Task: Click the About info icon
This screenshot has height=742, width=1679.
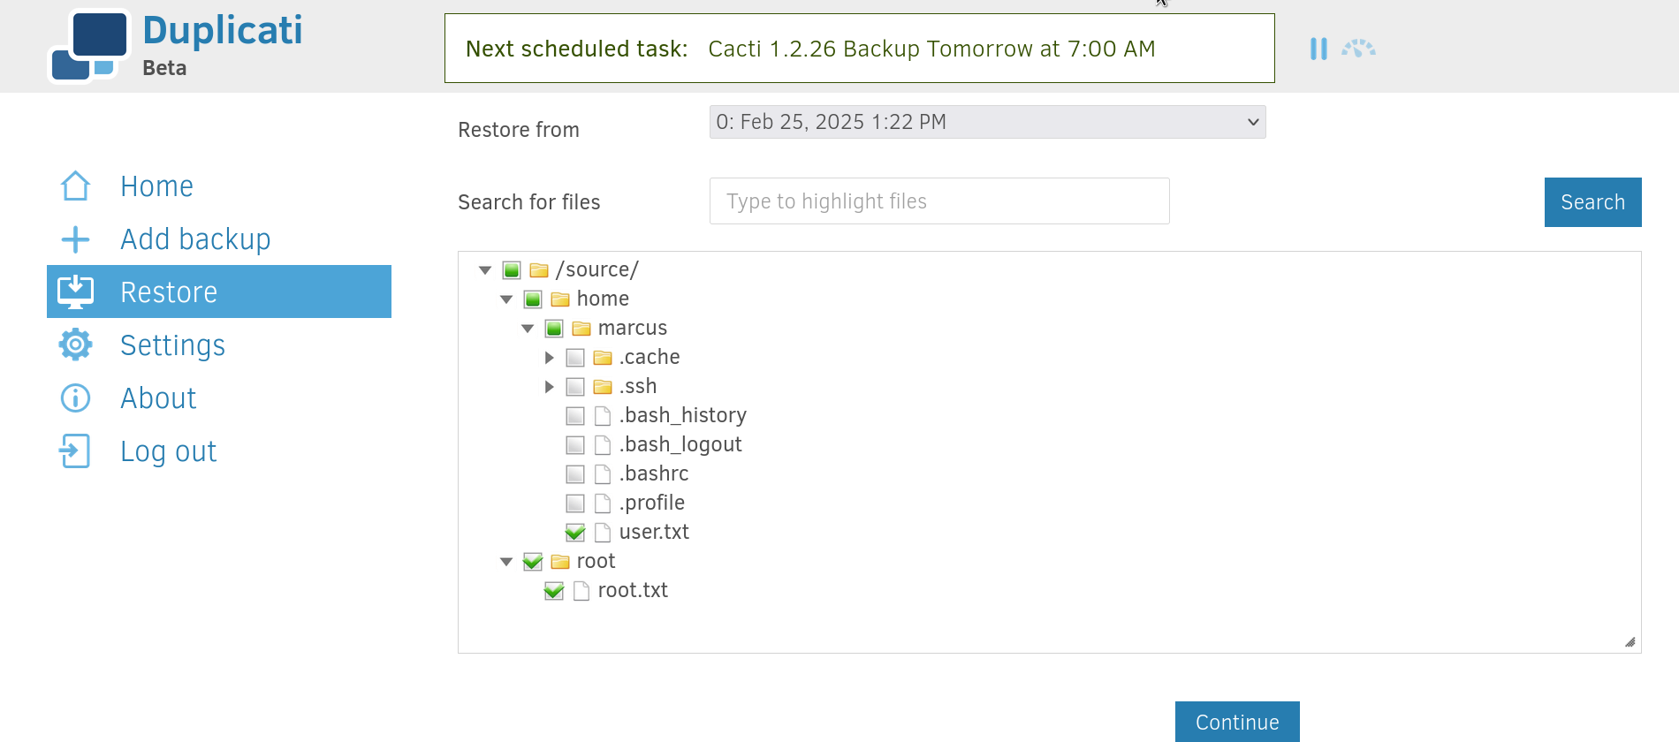Action: [x=75, y=397]
